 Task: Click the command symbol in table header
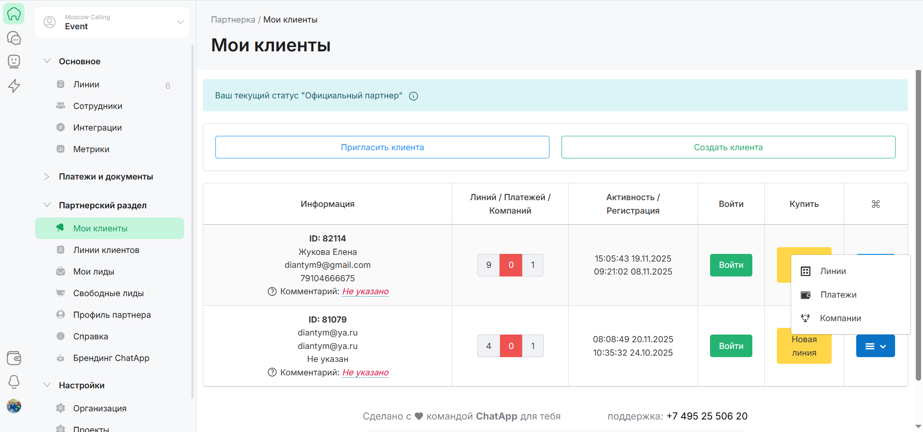tap(875, 204)
